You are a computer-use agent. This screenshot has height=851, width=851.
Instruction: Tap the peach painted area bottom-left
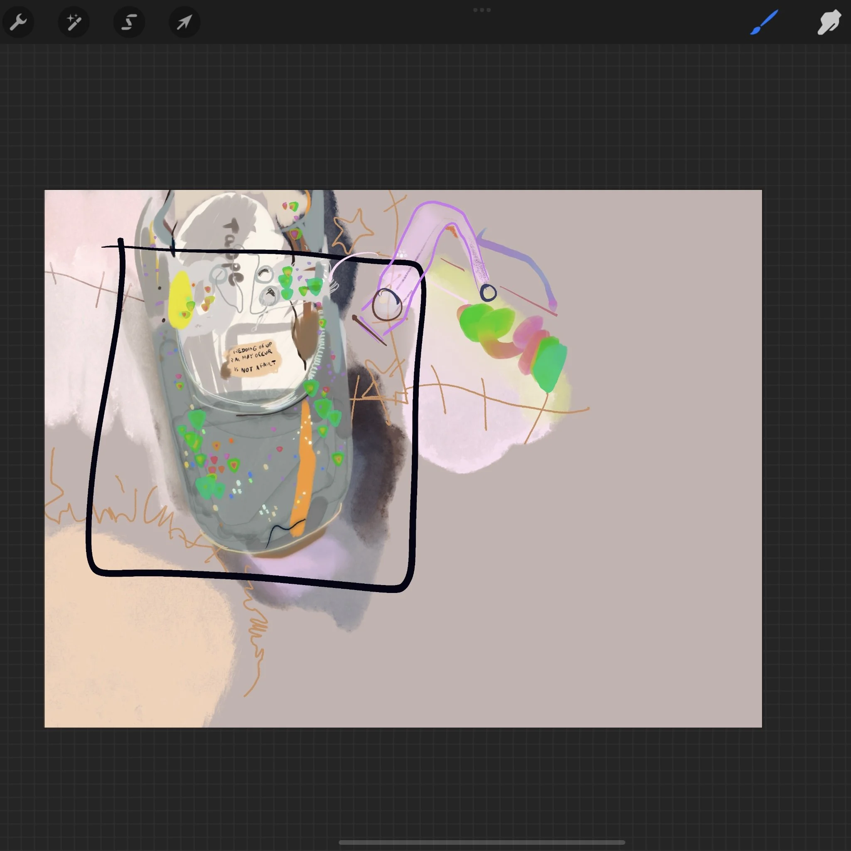tap(132, 639)
